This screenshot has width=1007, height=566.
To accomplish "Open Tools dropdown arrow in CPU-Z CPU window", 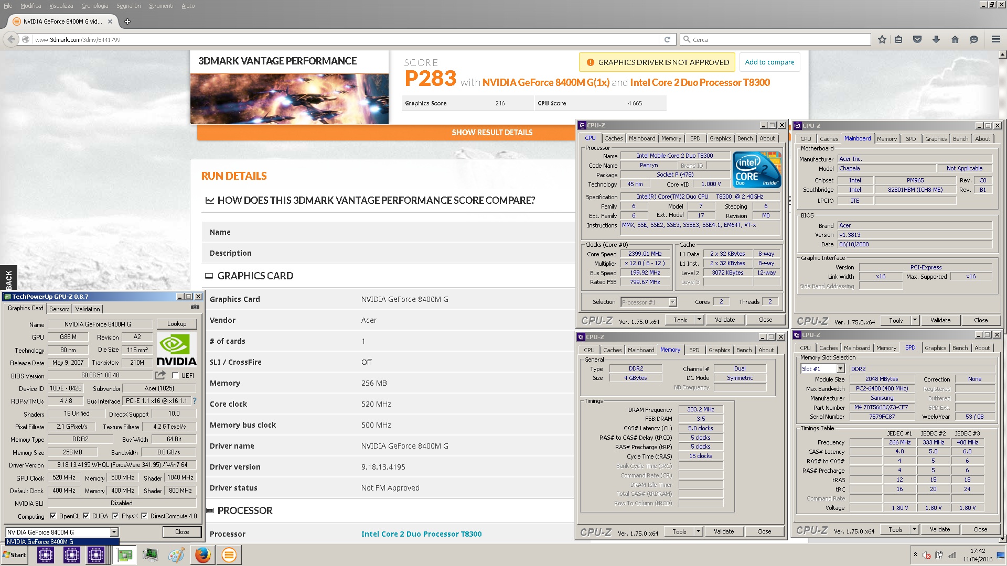I will point(699,320).
